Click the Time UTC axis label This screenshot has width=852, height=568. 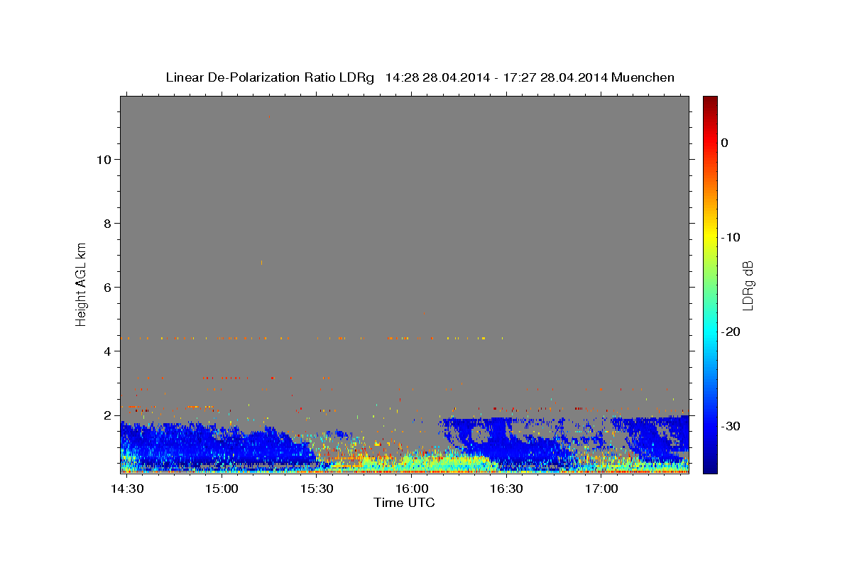[x=404, y=503]
